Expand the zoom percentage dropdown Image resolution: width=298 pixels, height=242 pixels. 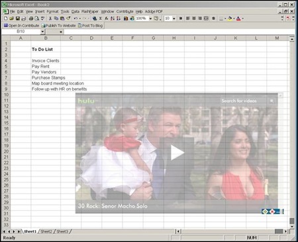pos(150,19)
